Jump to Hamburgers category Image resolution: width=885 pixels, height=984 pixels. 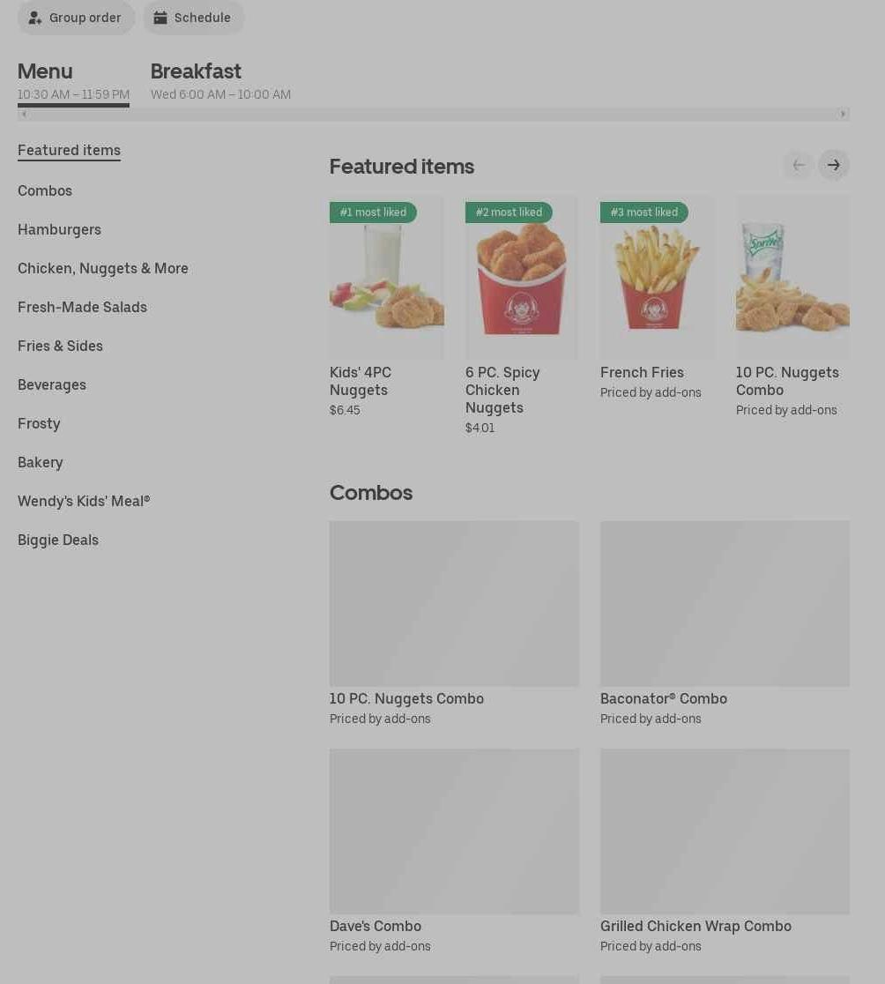[59, 229]
